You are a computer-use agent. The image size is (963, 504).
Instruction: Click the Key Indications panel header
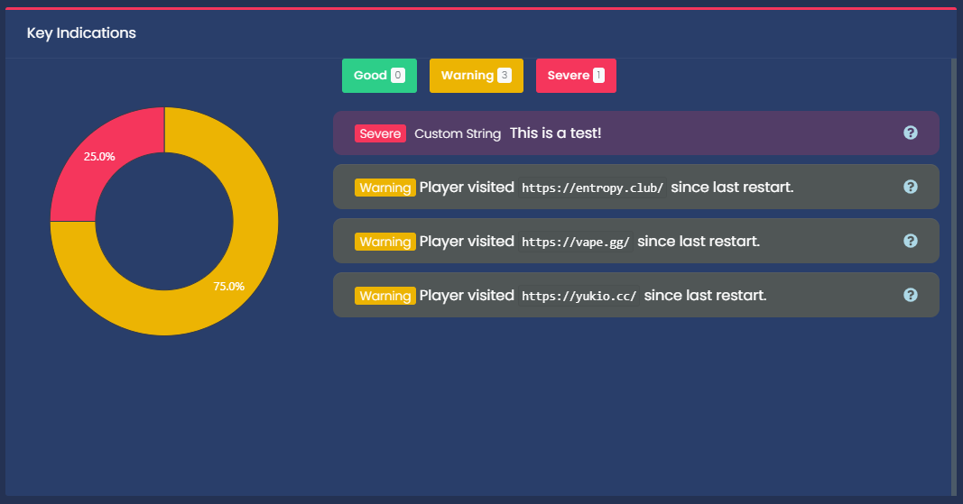[x=81, y=33]
